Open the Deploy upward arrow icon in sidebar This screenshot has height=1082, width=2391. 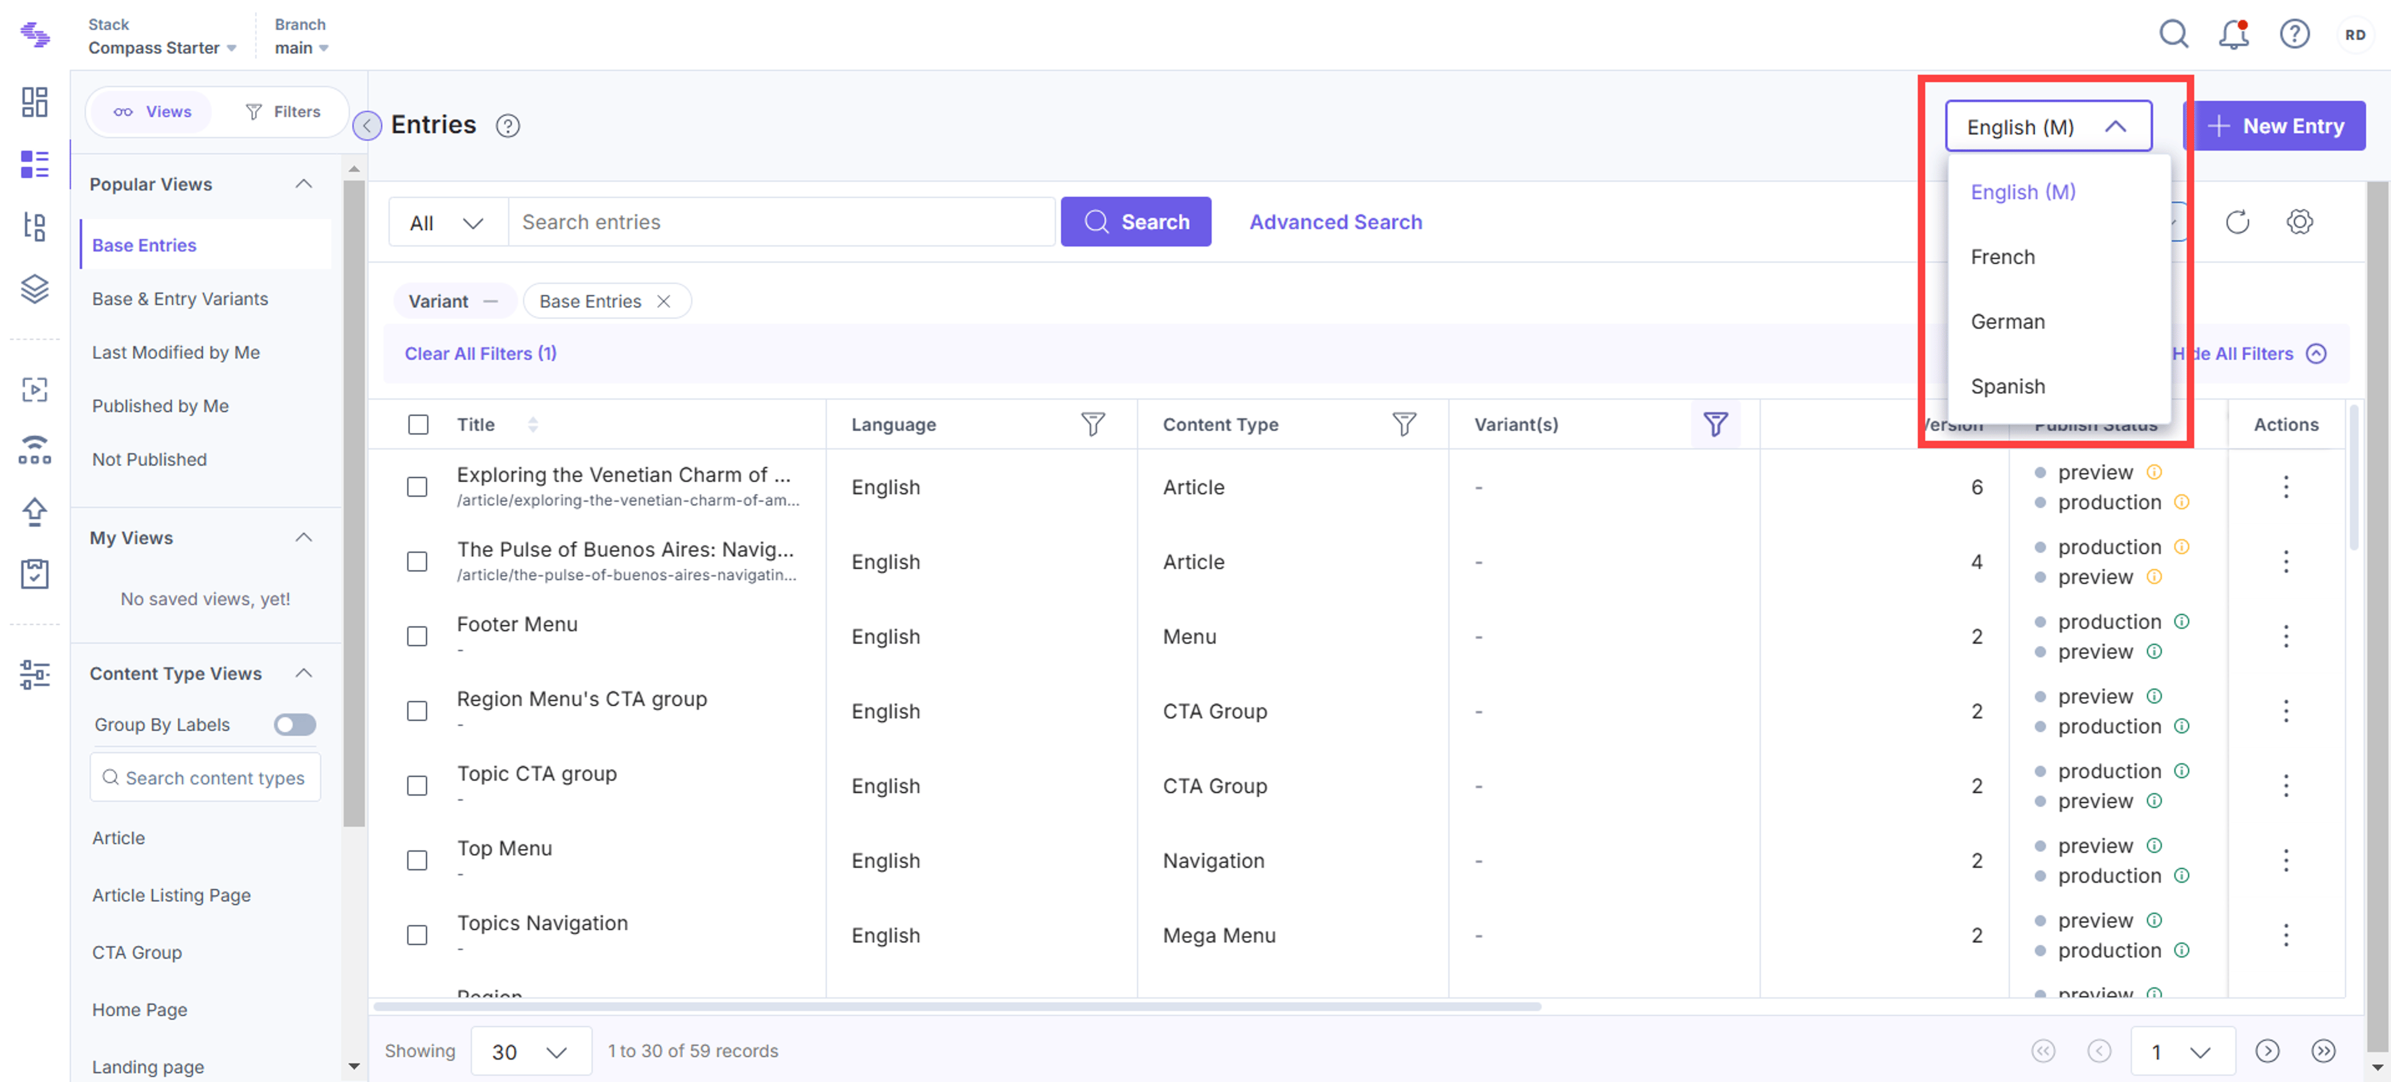coord(34,511)
